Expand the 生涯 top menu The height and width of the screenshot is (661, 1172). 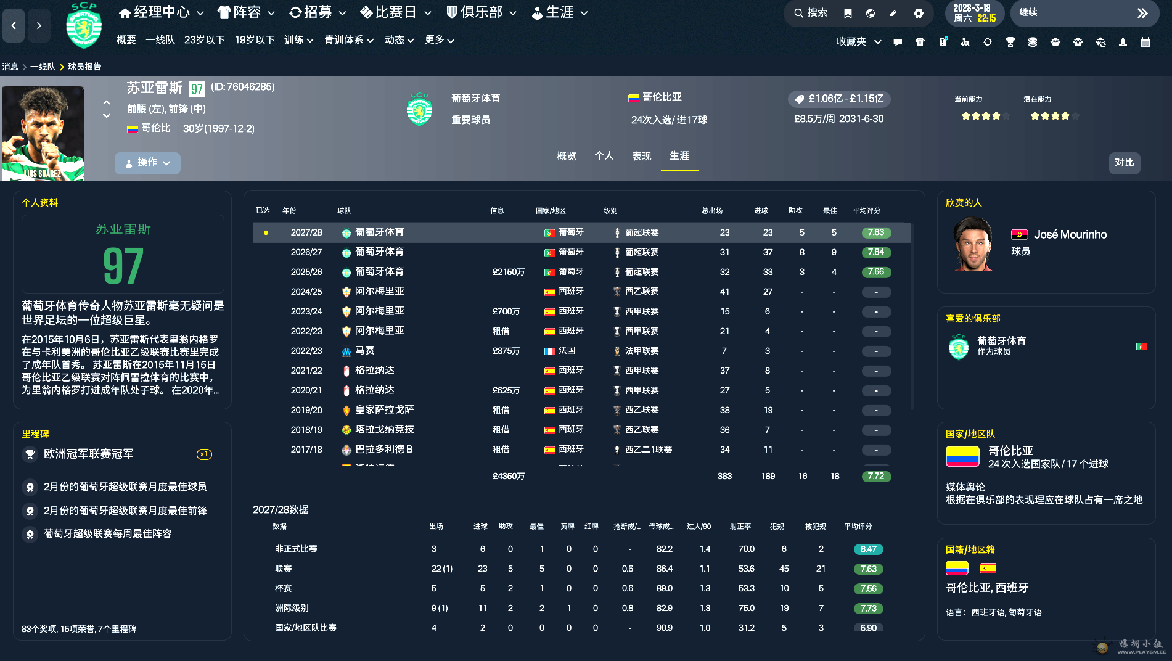[x=560, y=12]
